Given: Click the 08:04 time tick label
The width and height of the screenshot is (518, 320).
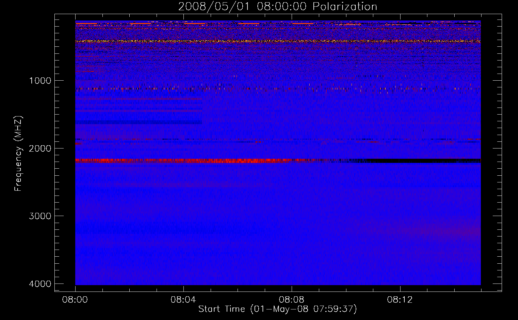Looking at the screenshot, I should point(183,300).
